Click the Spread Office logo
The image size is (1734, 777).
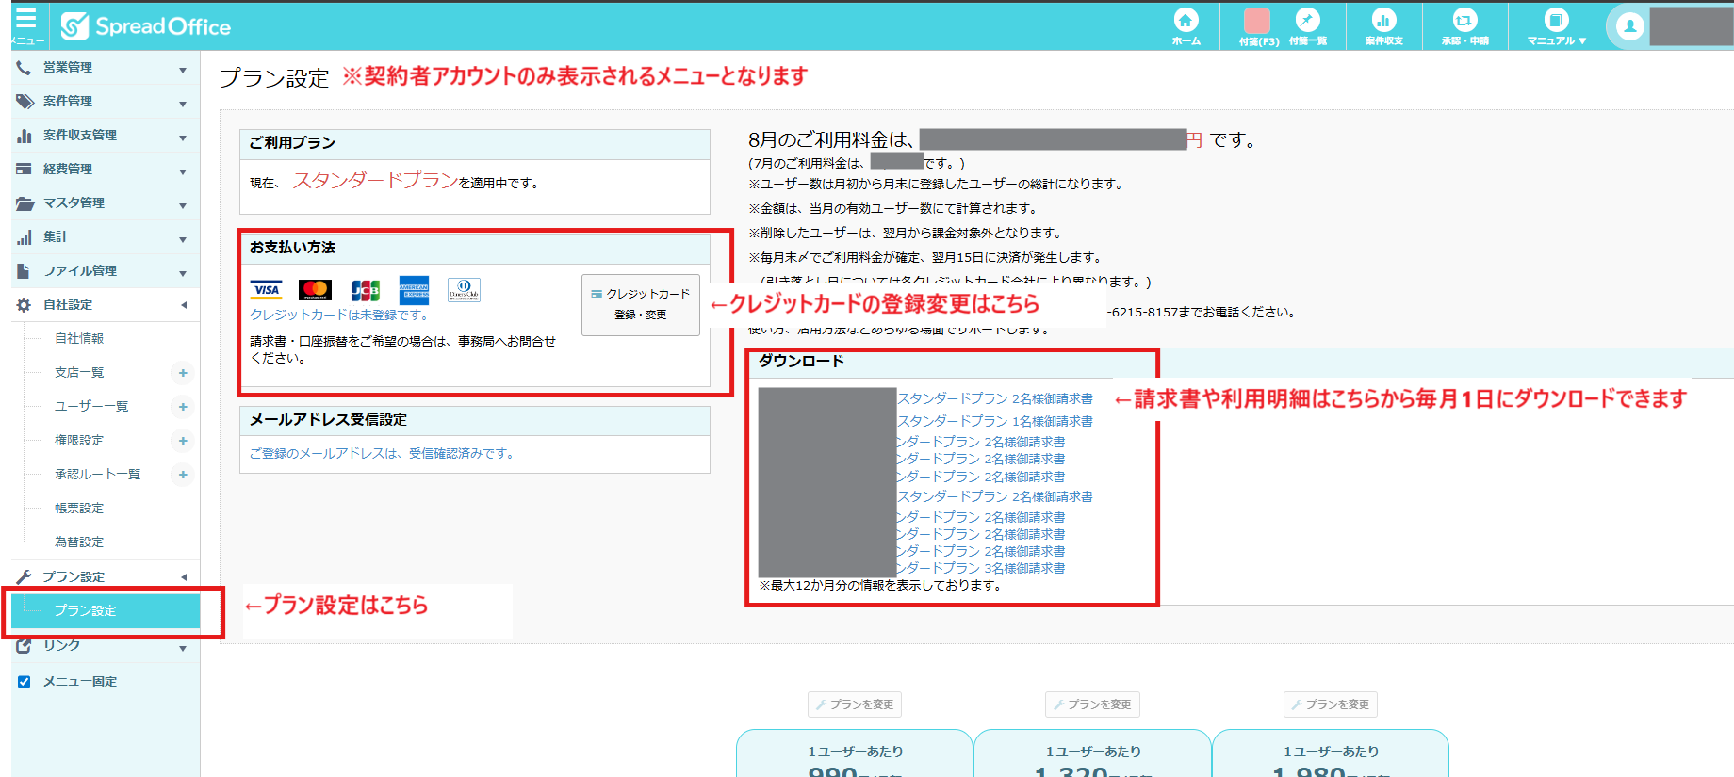point(146,26)
